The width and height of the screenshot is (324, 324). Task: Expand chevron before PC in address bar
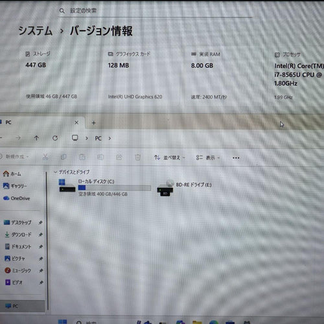87,138
